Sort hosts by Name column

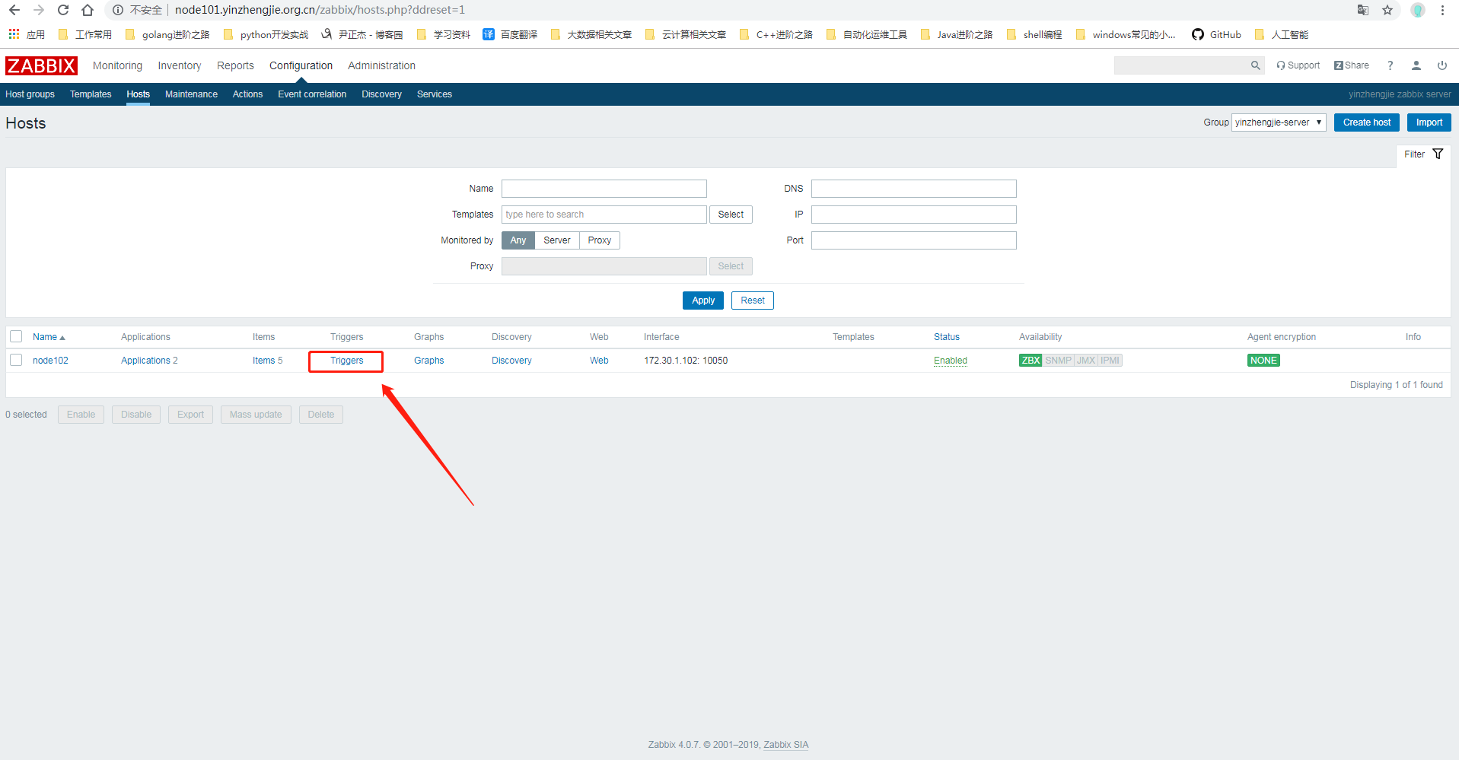tap(49, 337)
